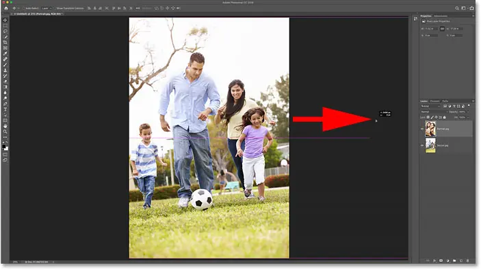Select the Move tool in the toolbar

pos(5,21)
